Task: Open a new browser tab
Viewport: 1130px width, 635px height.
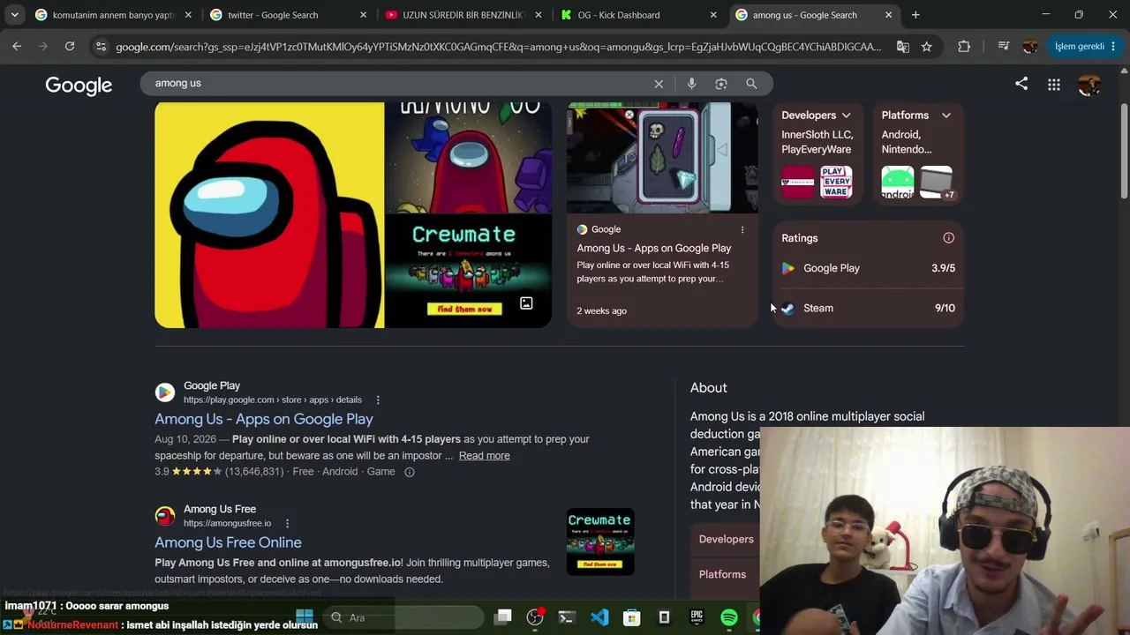Action: coord(915,15)
